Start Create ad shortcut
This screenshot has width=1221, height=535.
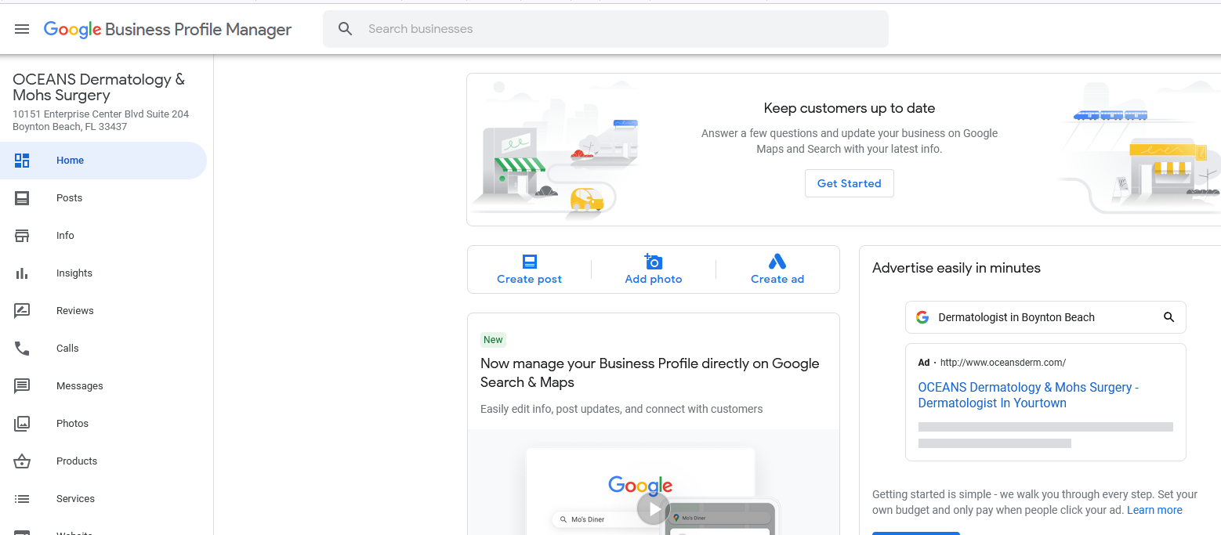click(777, 269)
